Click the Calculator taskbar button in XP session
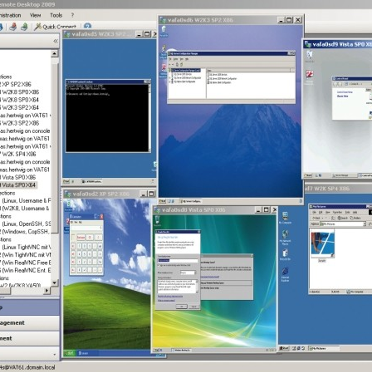Screen dimensions: 372x372 coord(88,353)
